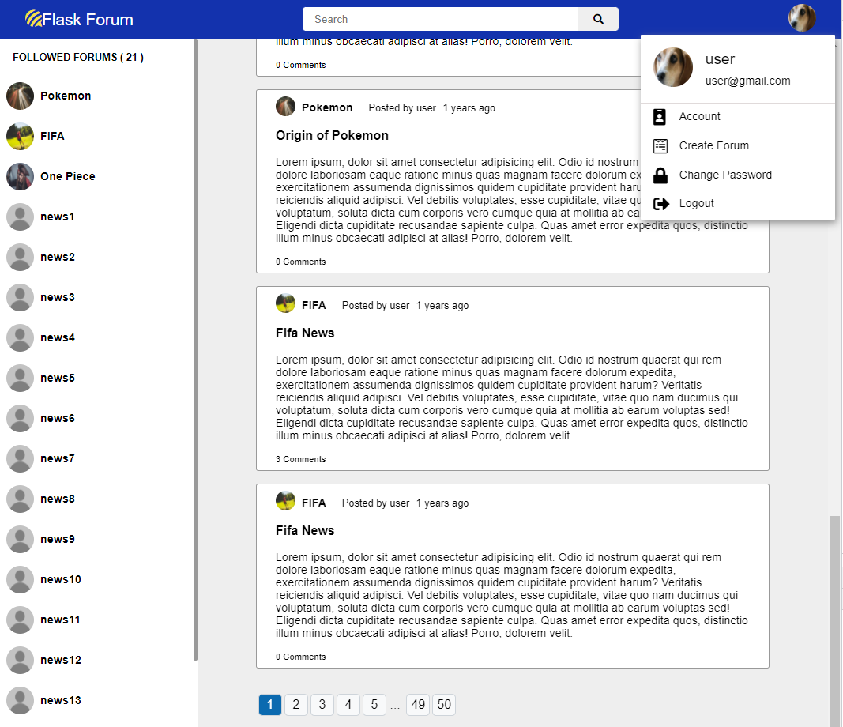Open the news5 forum link
Image resolution: width=843 pixels, height=727 pixels.
click(58, 378)
